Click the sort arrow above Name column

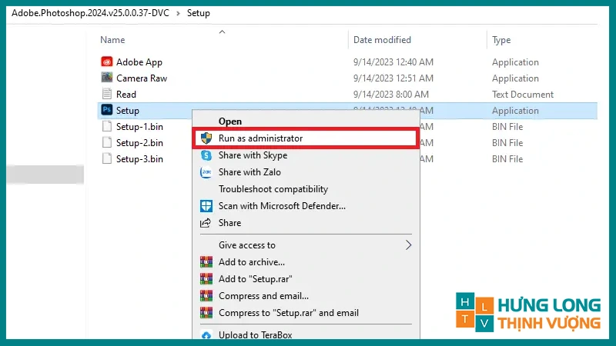coord(222,32)
